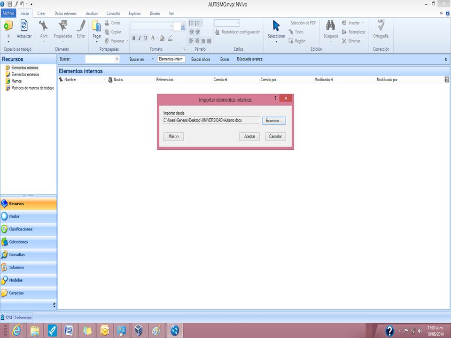Click the Actualizar refresh icon

point(24,25)
